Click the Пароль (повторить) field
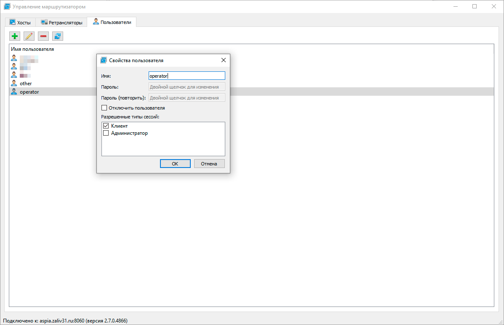Screen dimensions: 504x325 click(187, 97)
